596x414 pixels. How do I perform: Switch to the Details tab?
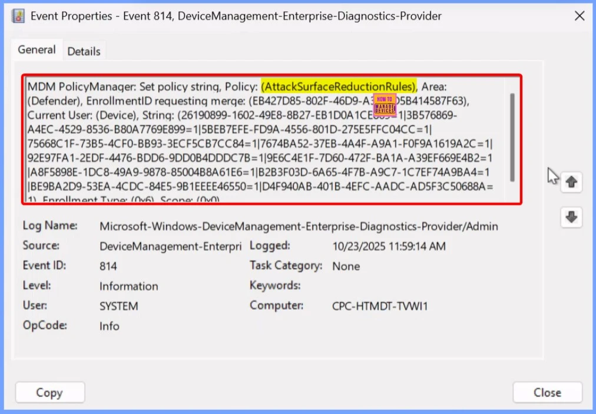(x=84, y=51)
